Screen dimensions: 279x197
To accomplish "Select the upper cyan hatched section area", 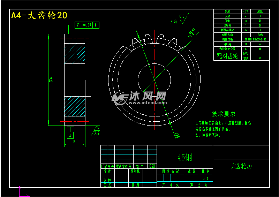I will click(x=75, y=53).
